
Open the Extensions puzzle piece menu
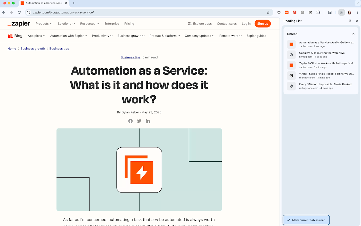tap(318, 12)
